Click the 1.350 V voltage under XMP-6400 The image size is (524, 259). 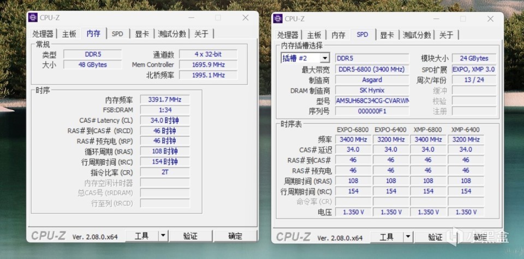(466, 212)
